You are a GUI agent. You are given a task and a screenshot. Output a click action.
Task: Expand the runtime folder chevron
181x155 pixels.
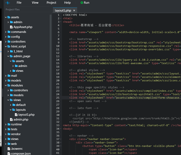(6, 125)
